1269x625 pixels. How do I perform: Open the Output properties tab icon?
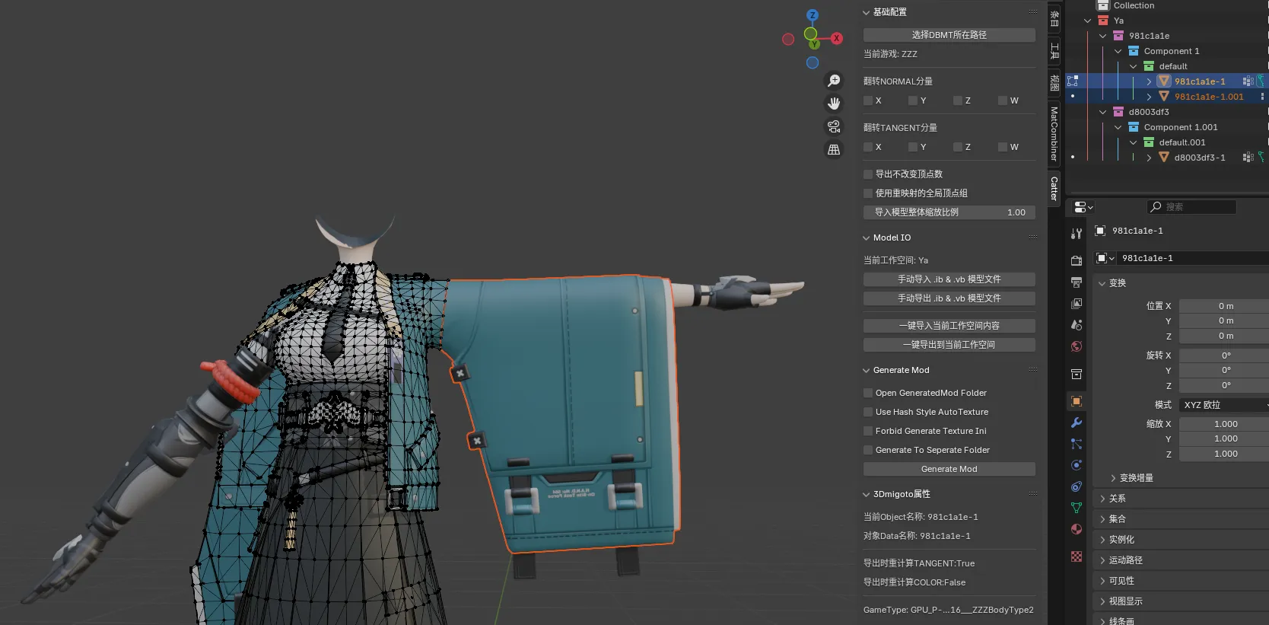click(x=1077, y=282)
